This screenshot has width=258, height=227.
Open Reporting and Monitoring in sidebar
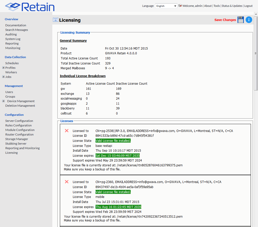[x=22, y=148]
